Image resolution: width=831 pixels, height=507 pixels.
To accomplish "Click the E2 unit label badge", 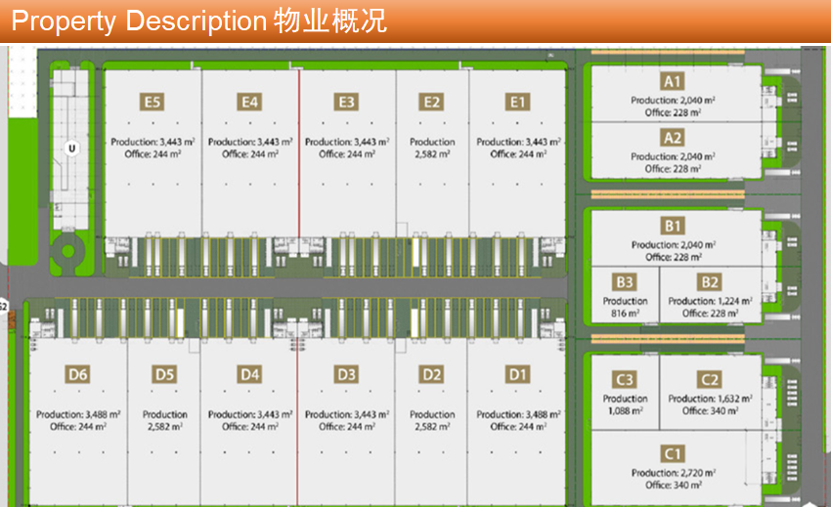I will 431,102.
